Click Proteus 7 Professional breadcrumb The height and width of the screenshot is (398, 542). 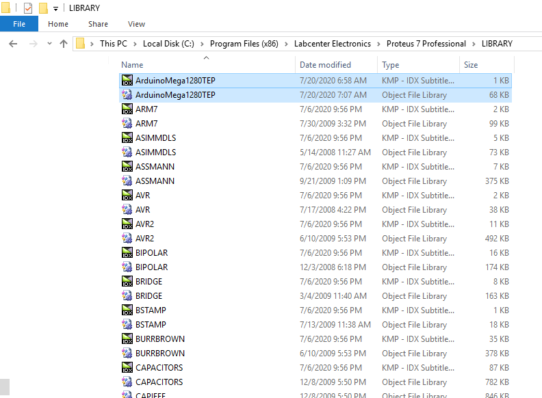(x=426, y=44)
